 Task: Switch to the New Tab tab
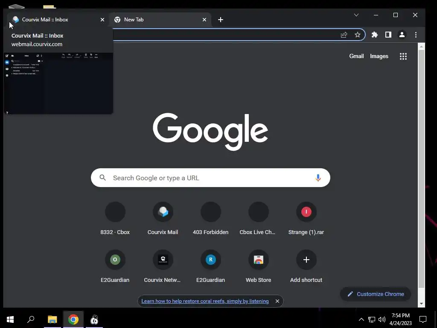(160, 20)
